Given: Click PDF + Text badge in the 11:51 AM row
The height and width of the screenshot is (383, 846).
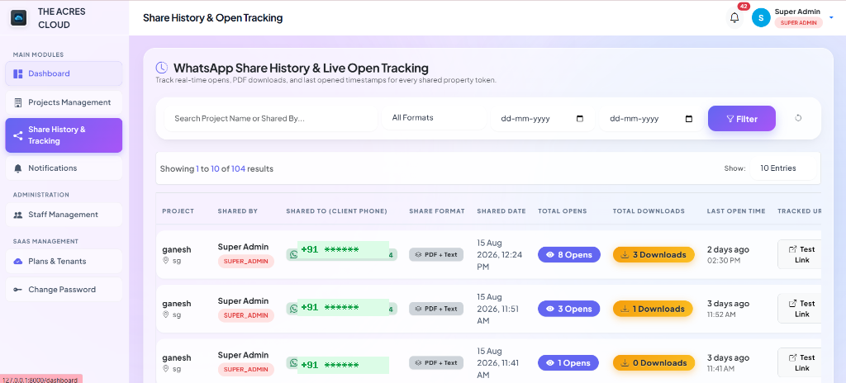Looking at the screenshot, I should pos(436,309).
